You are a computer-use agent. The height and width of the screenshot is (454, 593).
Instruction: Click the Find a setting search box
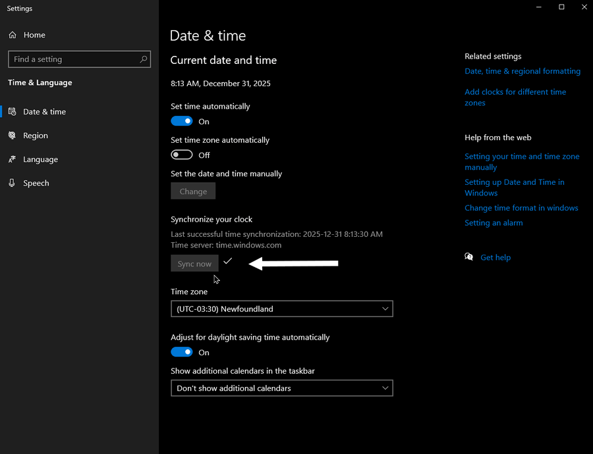click(x=72, y=59)
